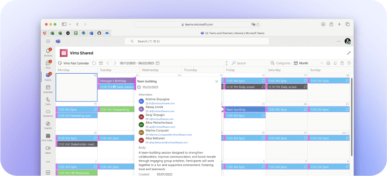This screenshot has height=176, width=387.
Task: Open calendar notifications bell
Action: point(335,63)
